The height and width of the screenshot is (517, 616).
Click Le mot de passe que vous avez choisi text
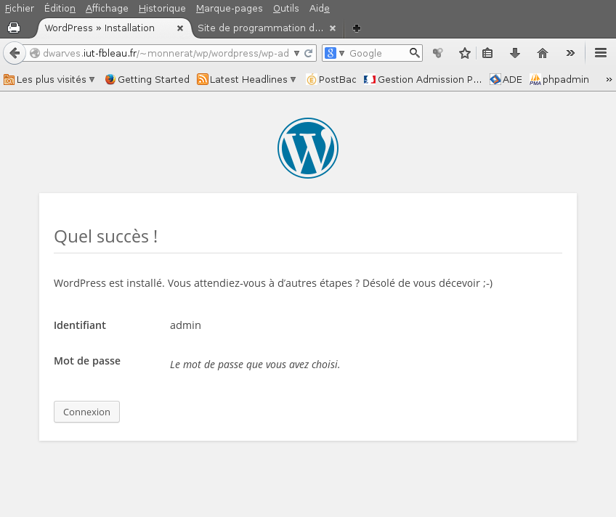point(255,365)
